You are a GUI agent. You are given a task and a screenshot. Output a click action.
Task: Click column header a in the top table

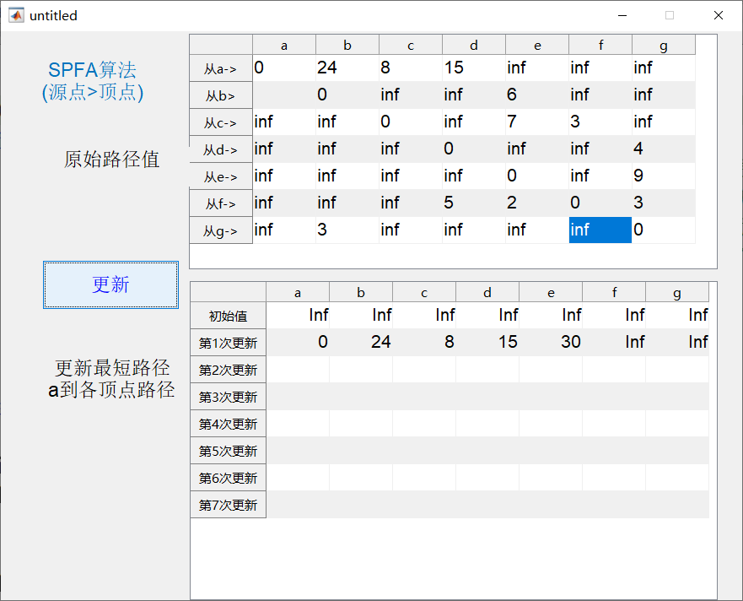click(x=283, y=45)
